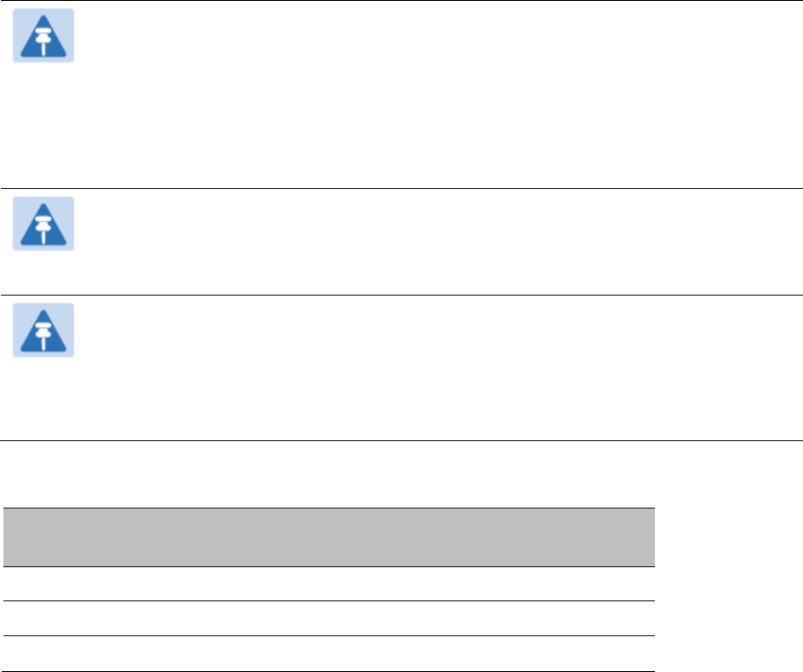Select the first blank row under the gray header
The height and width of the screenshot is (672, 803).
click(x=329, y=584)
